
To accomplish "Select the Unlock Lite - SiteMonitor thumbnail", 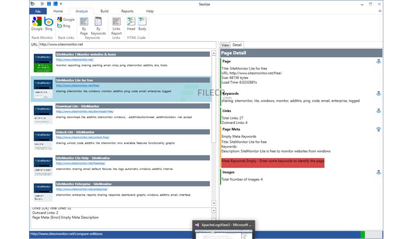I will tap(43, 141).
